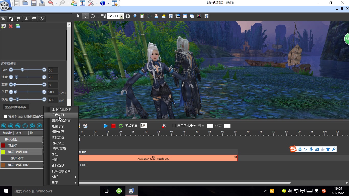
Task: Delete camera with the red X icon
Action: [11, 26]
